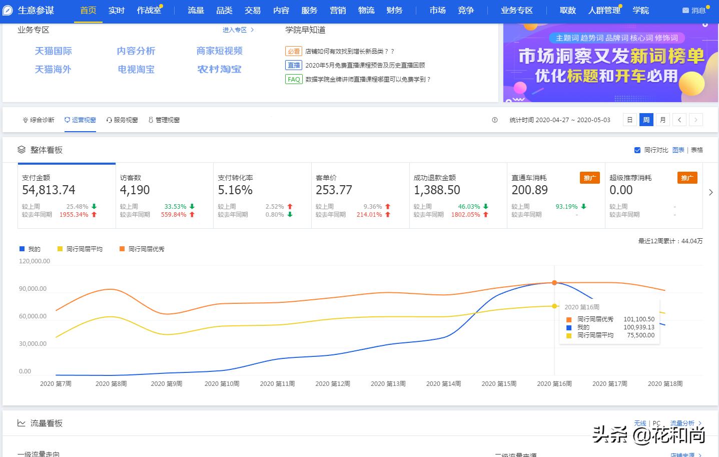The height and width of the screenshot is (457, 719).
Task: Click the previous period chevron arrow
Action: pyautogui.click(x=679, y=120)
